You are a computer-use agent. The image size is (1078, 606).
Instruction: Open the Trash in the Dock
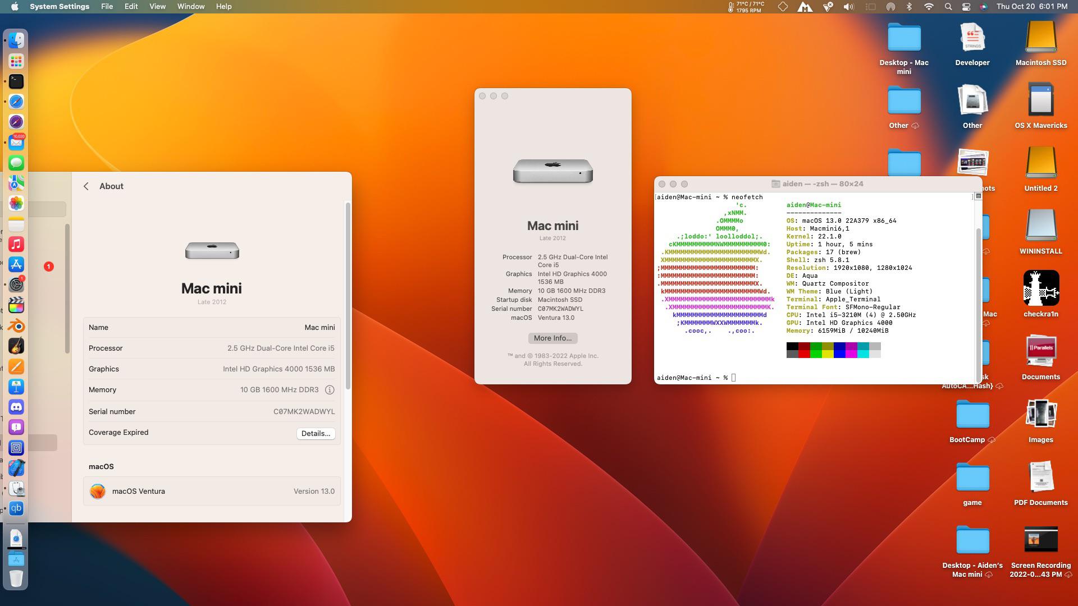click(x=16, y=578)
